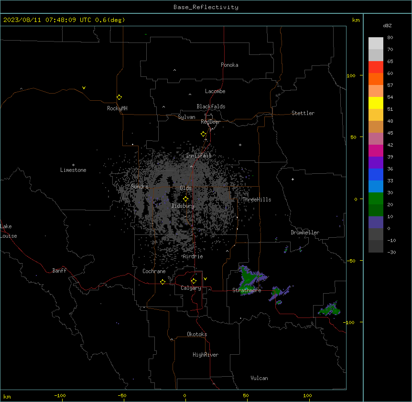Pick the green swatch between 30 and 20
This screenshot has width=412, height=402.
(x=376, y=199)
